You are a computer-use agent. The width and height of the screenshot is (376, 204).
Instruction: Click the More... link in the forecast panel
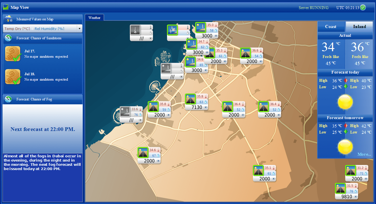(x=364, y=154)
